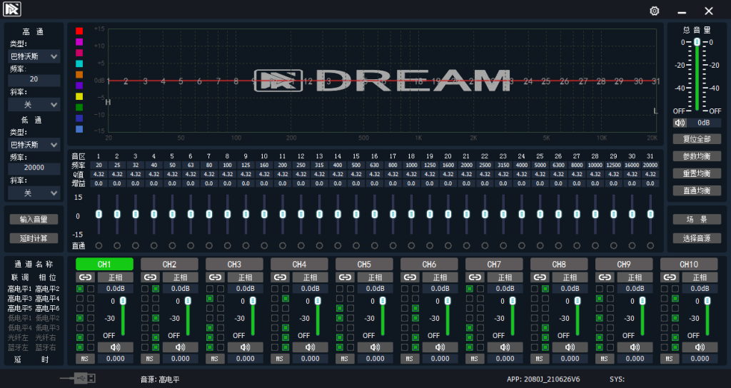Viewport: 731px width, 388px height.
Task: Click the link icon under CH9
Action: point(605,277)
